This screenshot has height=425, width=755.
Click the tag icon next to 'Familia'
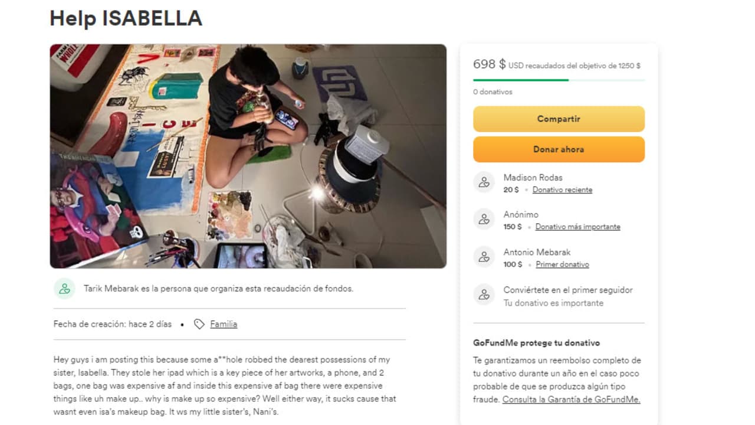point(198,323)
